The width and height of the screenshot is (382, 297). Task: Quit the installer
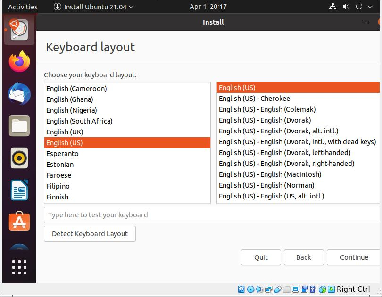[261, 257]
